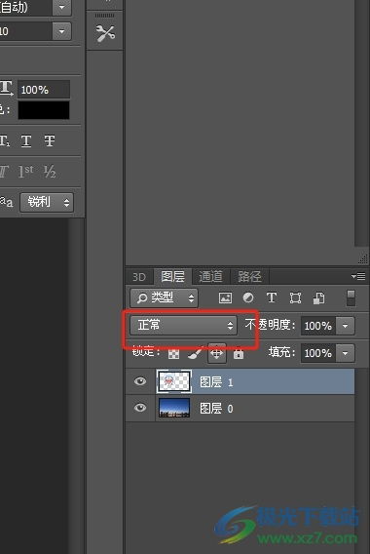This screenshot has width=370, height=554.
Task: Lock transparent pixels icon
Action: [173, 353]
